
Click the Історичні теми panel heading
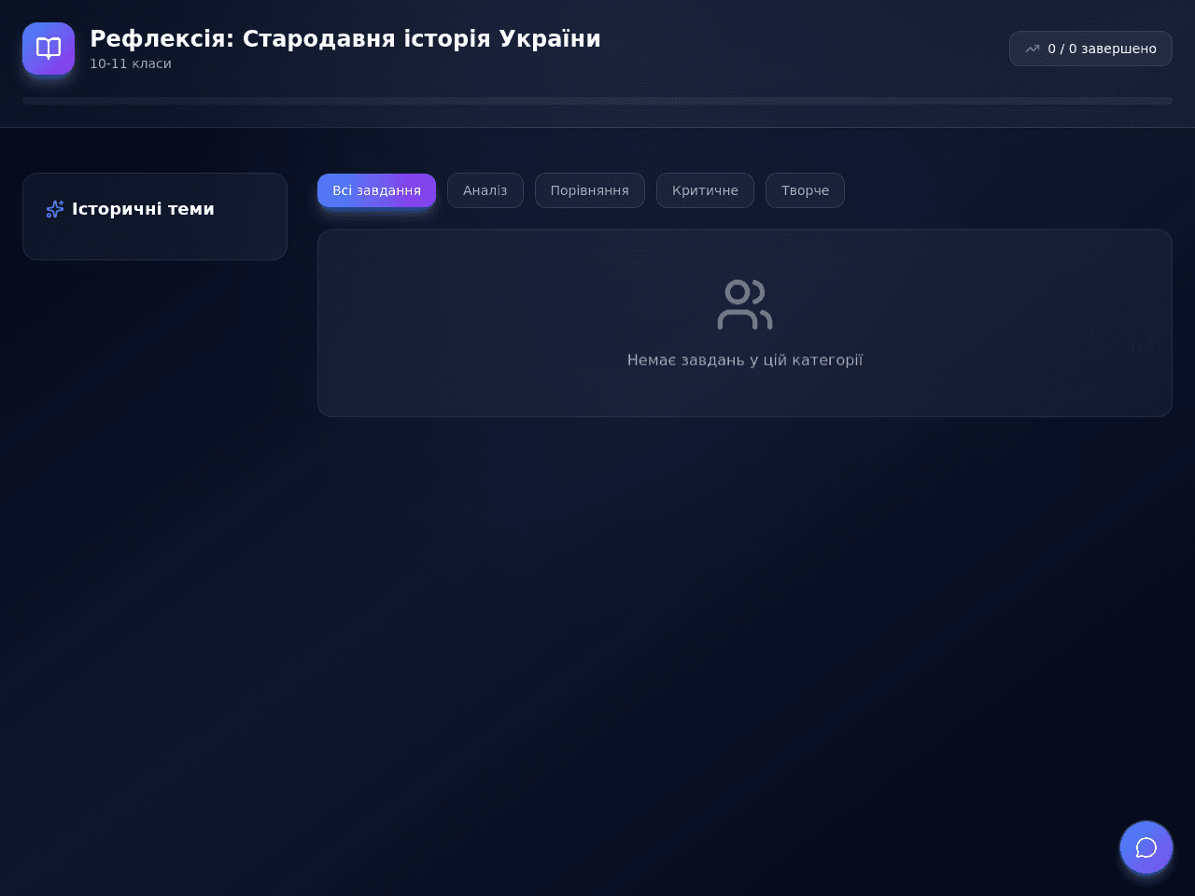click(143, 209)
